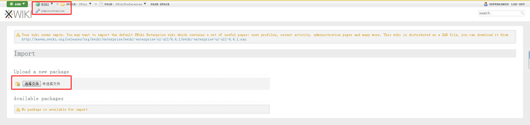Click the magnifier search icon
The height and width of the screenshot is (125, 530).
point(522,13)
